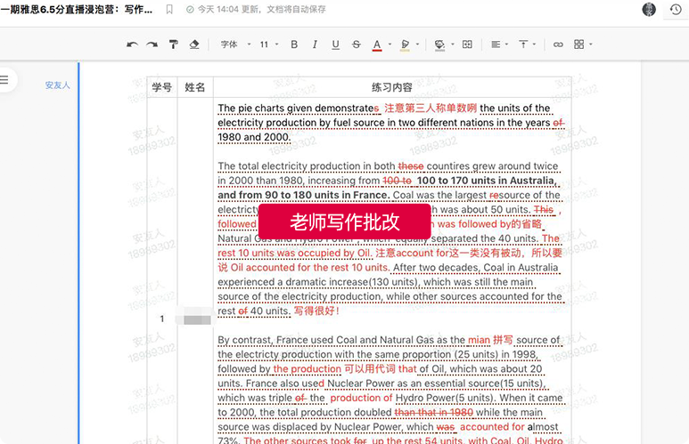Activate the format painter tool
This screenshot has width=689, height=444.
click(x=174, y=44)
